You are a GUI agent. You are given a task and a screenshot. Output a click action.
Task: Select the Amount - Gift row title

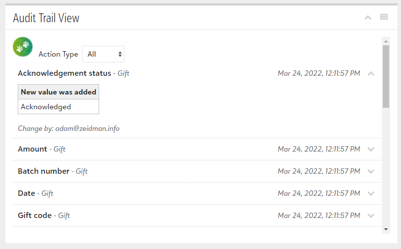[42, 149]
